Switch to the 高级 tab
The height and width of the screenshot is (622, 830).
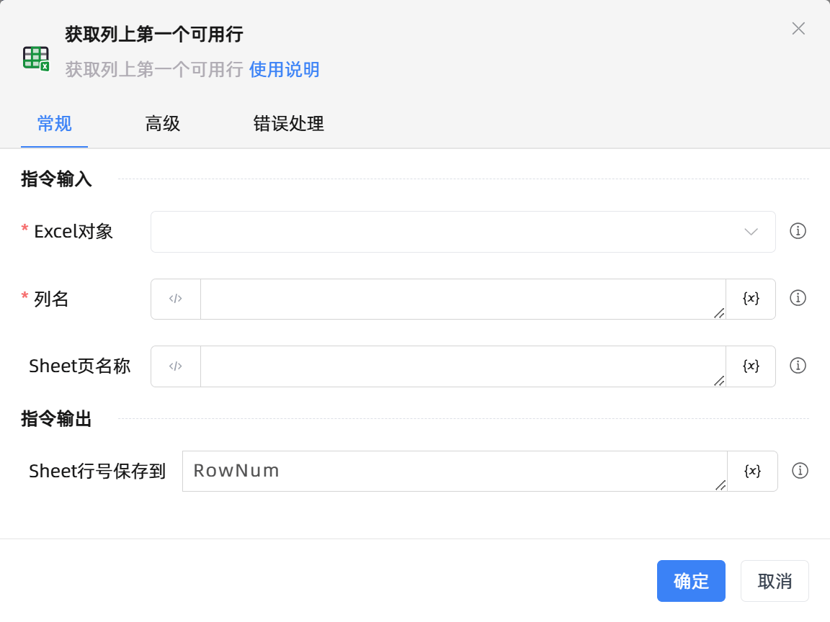tap(162, 124)
